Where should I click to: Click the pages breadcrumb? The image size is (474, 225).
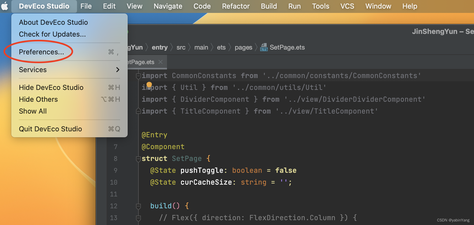coord(243,48)
